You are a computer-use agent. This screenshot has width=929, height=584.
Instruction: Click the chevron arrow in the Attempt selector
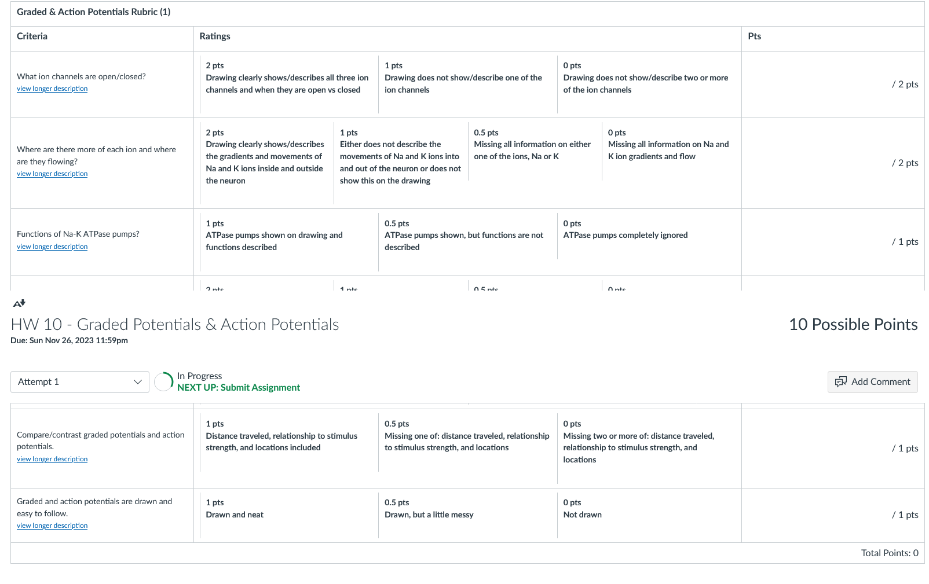coord(138,382)
